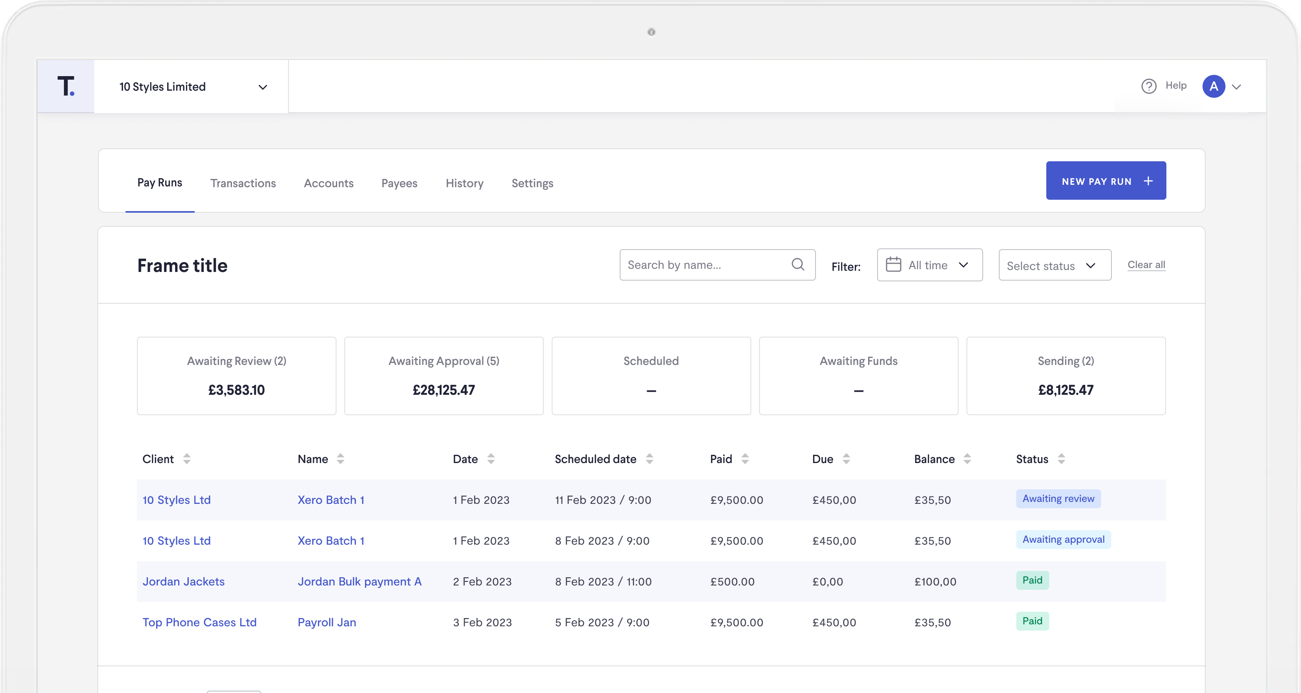Click the New Pay Run button

(x=1106, y=181)
